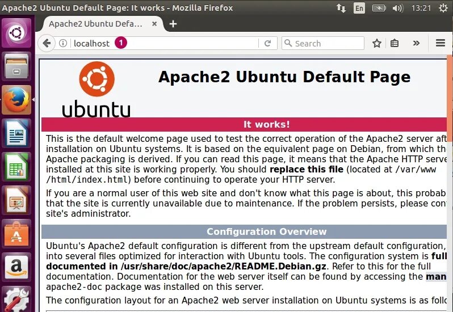Screen dimensions: 453x312
Task: Select the Apache2 Ubuntu Default tab
Action: (x=100, y=24)
